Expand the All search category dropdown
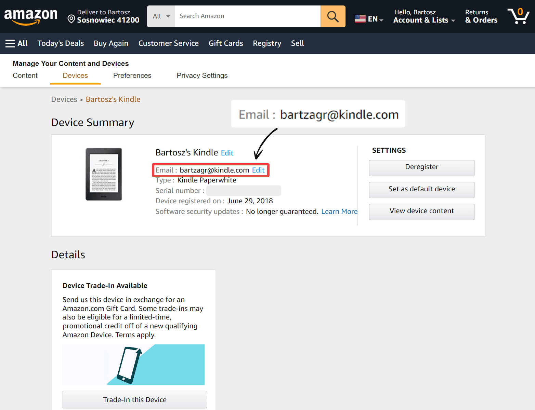This screenshot has height=410, width=535. click(x=161, y=16)
